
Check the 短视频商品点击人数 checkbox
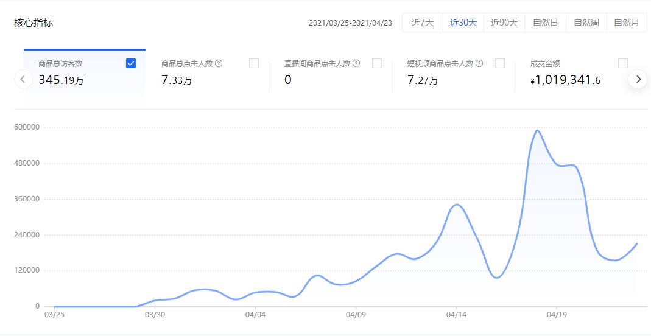[x=500, y=63]
